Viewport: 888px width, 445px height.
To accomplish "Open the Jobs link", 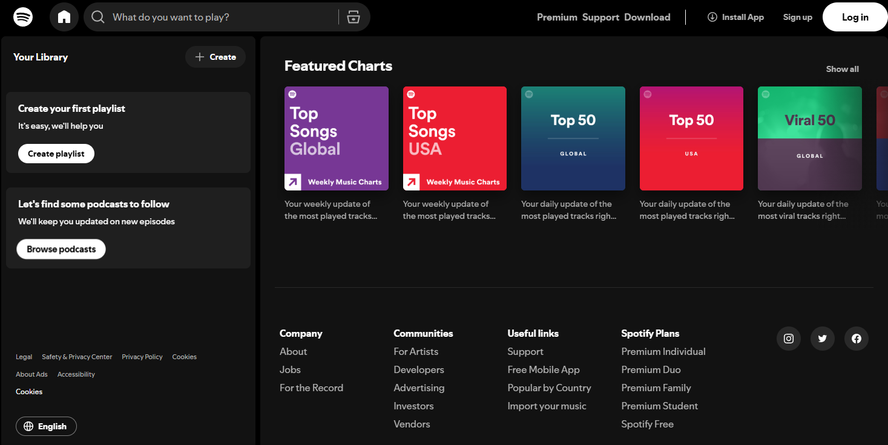I will pyautogui.click(x=290, y=369).
